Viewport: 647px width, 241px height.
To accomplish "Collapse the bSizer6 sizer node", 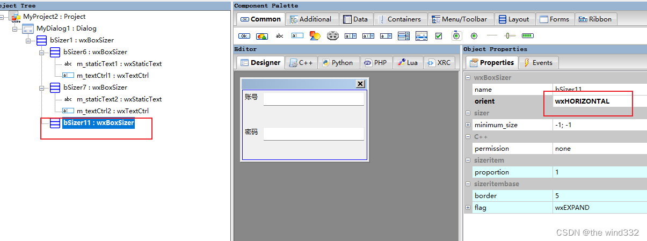I will click(42, 52).
